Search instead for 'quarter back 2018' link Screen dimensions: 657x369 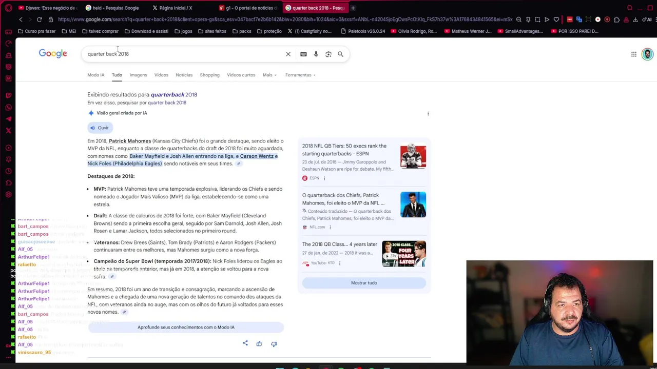[x=167, y=102]
